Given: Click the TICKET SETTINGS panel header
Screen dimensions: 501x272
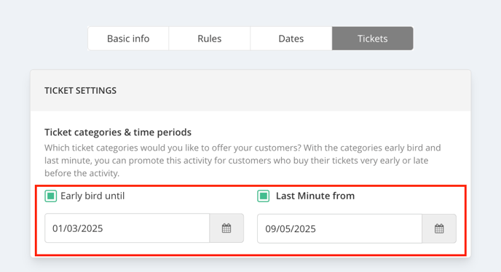Looking at the screenshot, I should (250, 90).
